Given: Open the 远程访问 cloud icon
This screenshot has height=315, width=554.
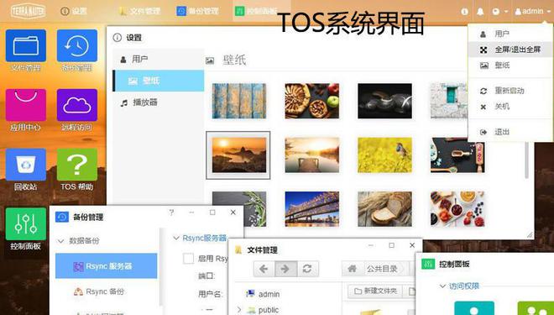Looking at the screenshot, I should [77, 105].
